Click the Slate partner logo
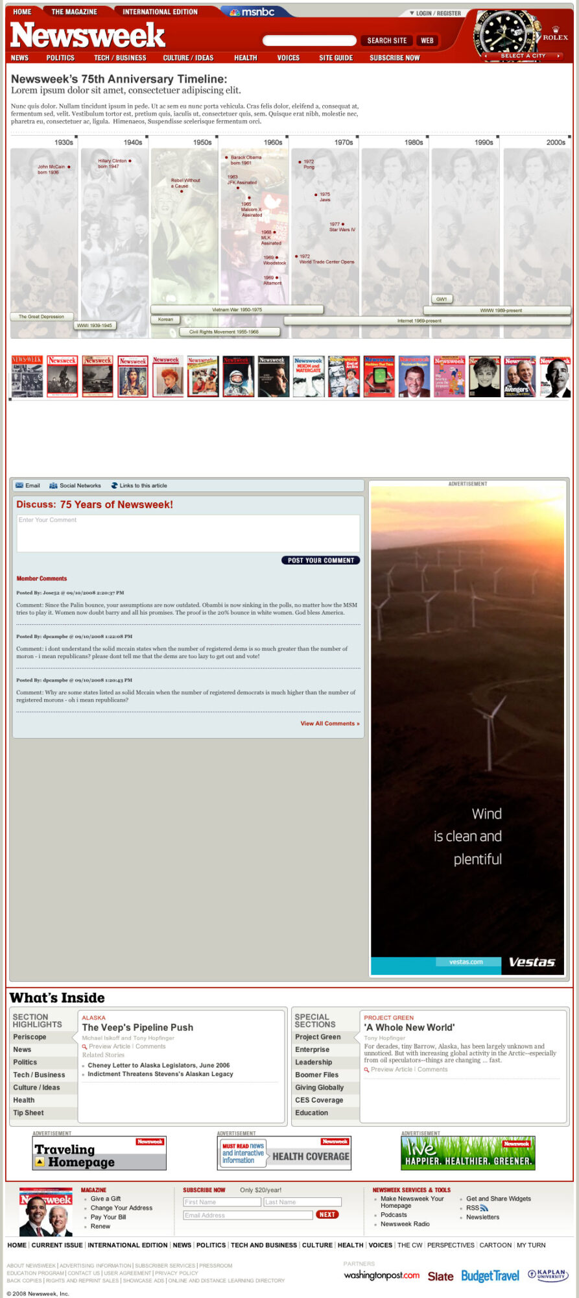This screenshot has height=1298, width=579. (x=440, y=1276)
